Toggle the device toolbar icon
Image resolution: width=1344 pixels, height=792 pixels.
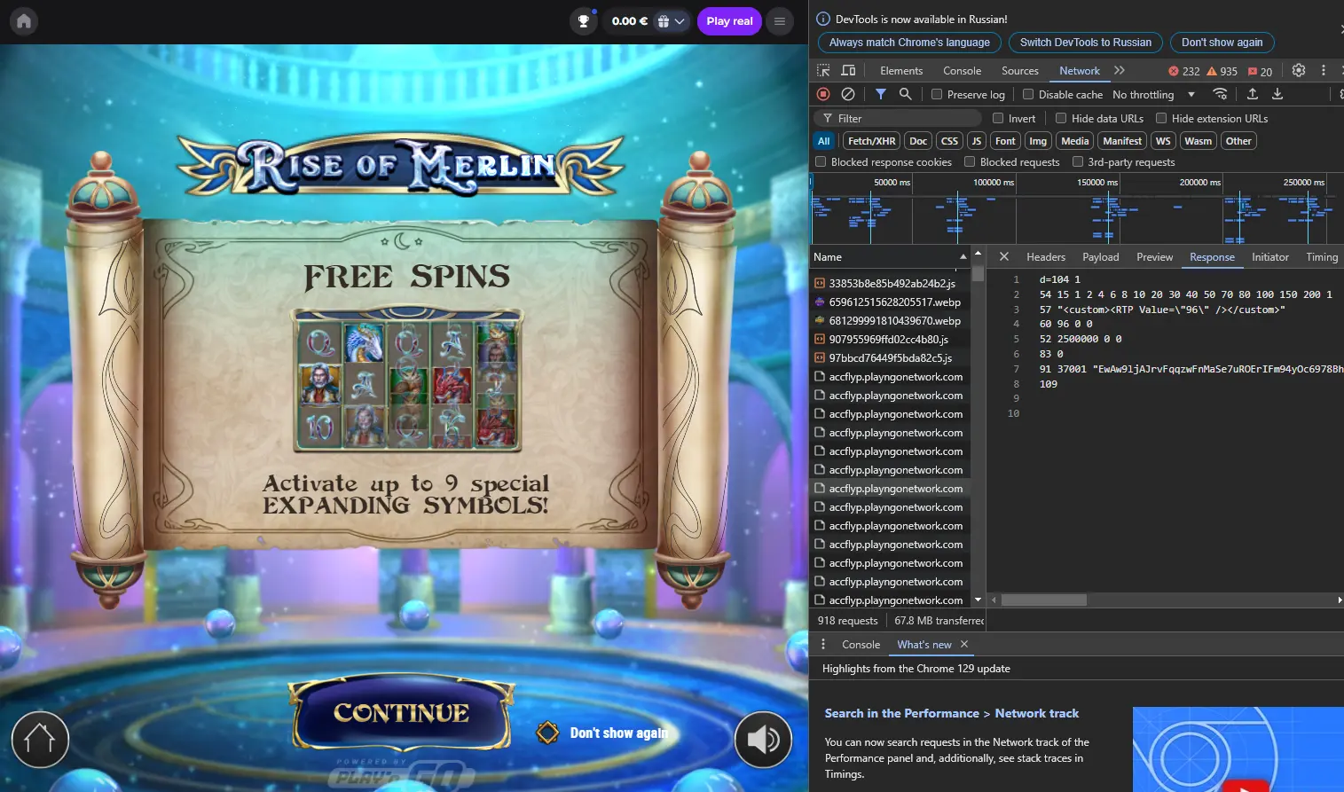[x=848, y=71]
